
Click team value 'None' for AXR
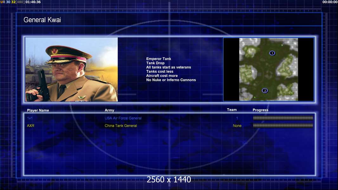(x=237, y=126)
